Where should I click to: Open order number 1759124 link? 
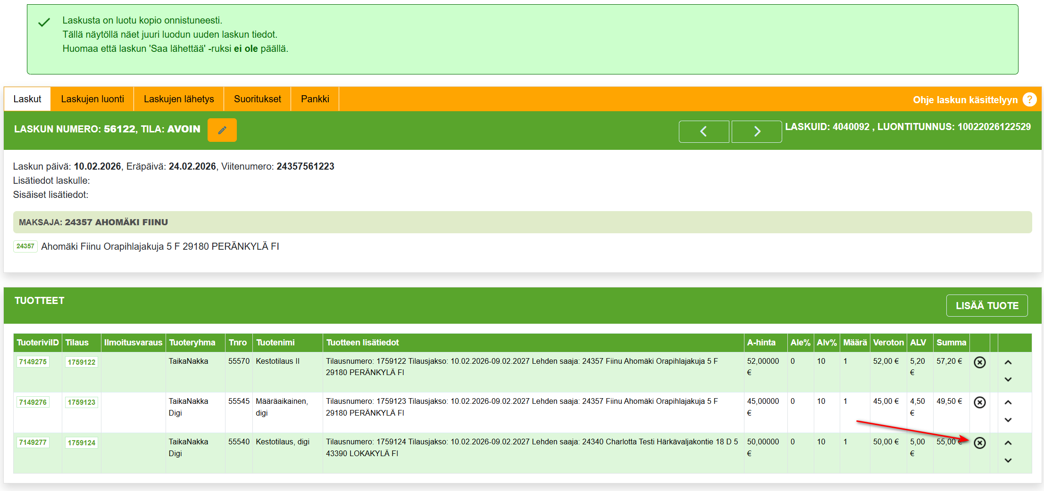pyautogui.click(x=81, y=443)
